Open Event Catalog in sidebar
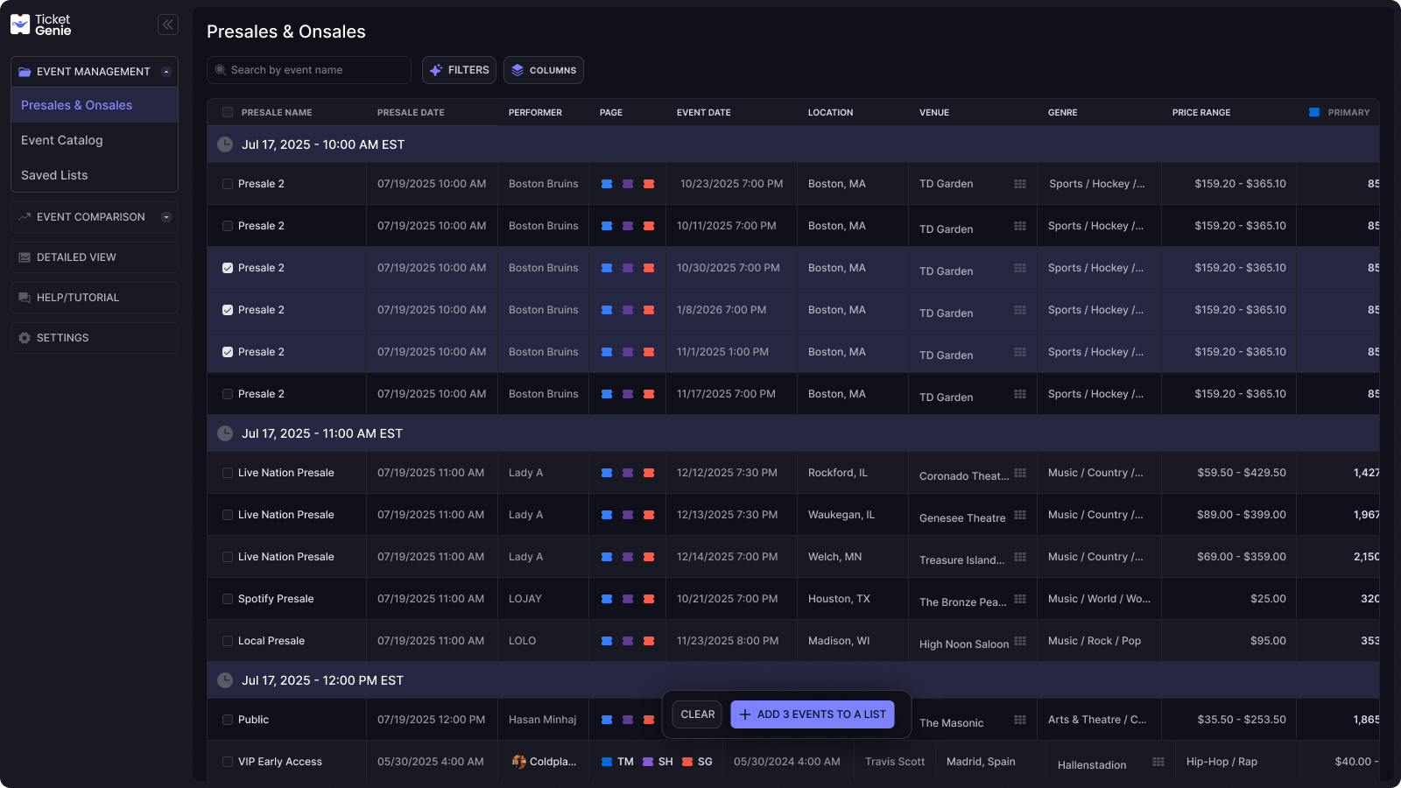Image resolution: width=1401 pixels, height=788 pixels. [95, 140]
